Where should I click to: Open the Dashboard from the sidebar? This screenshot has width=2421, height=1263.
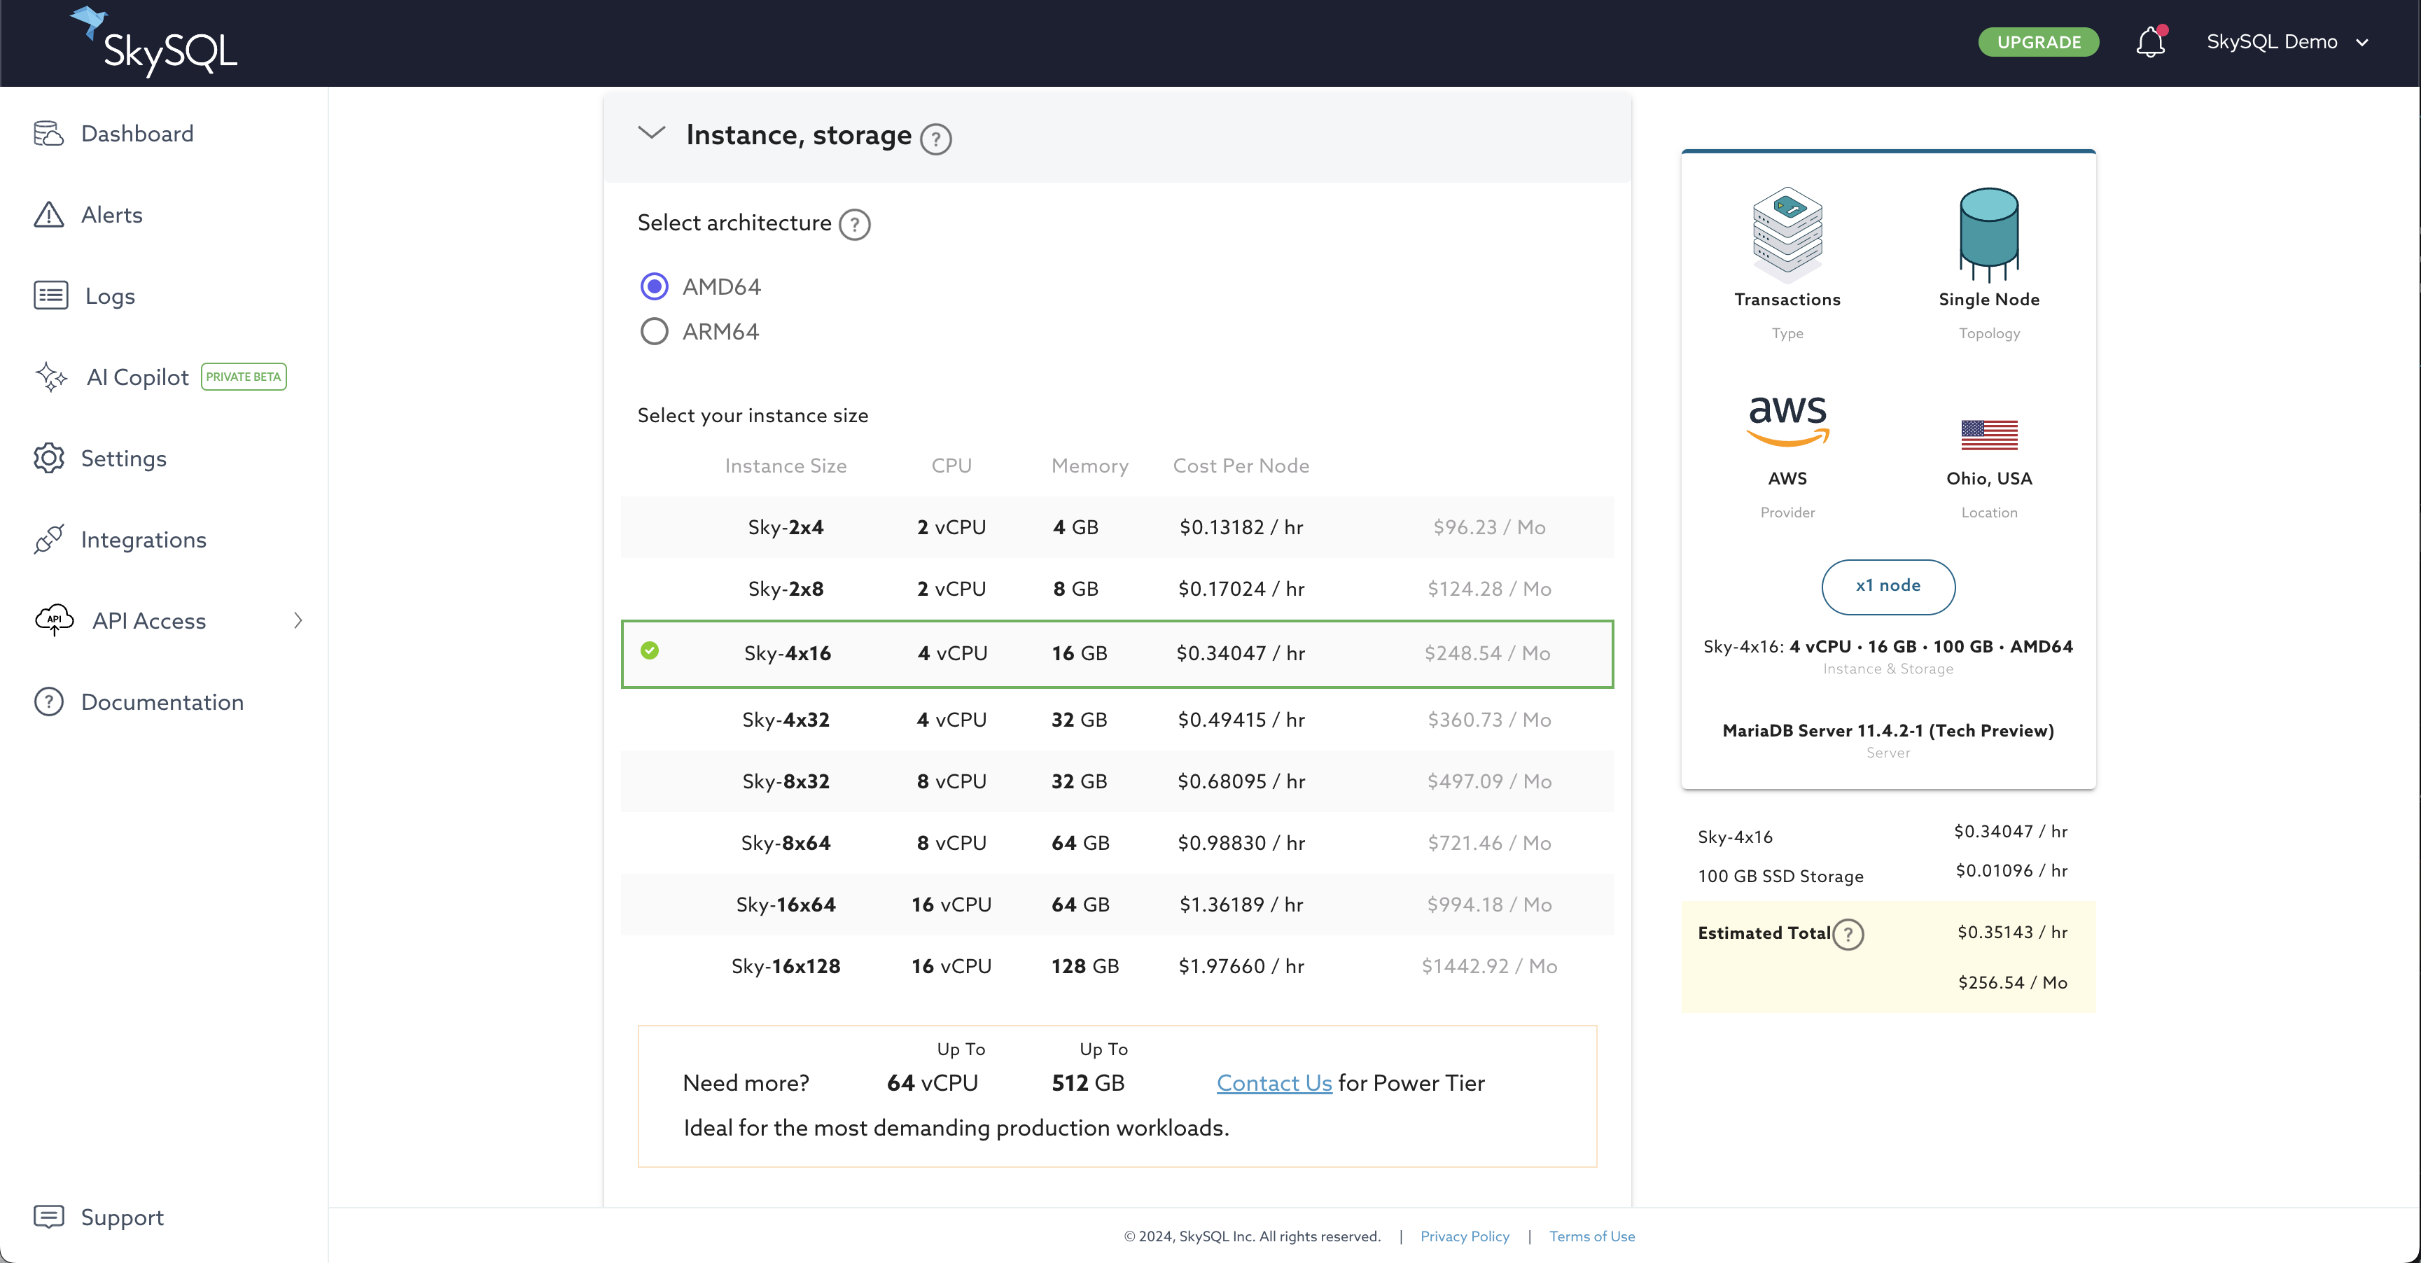tap(137, 132)
